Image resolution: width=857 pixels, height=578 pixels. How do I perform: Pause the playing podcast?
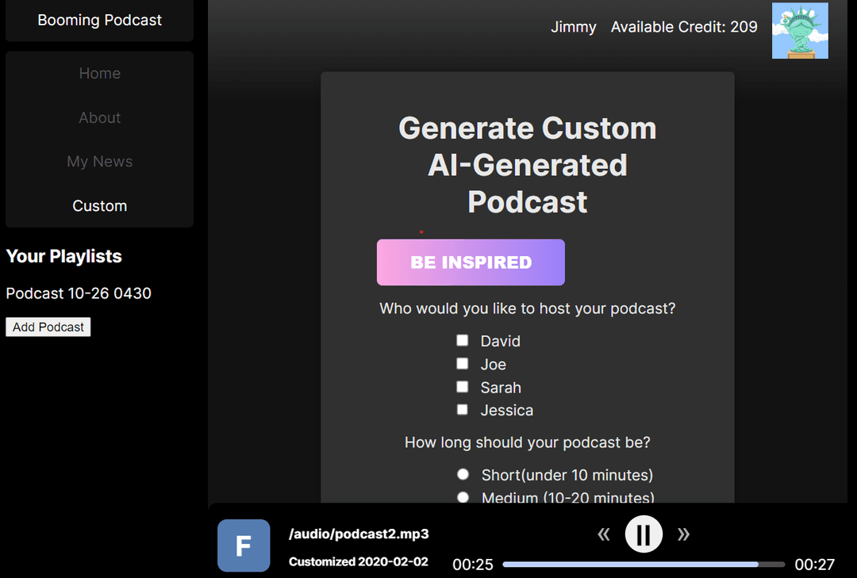[x=644, y=535]
